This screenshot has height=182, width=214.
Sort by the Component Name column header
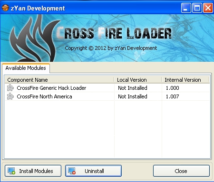[59, 80]
